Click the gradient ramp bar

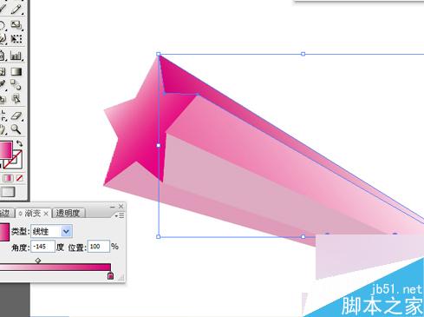55,267
